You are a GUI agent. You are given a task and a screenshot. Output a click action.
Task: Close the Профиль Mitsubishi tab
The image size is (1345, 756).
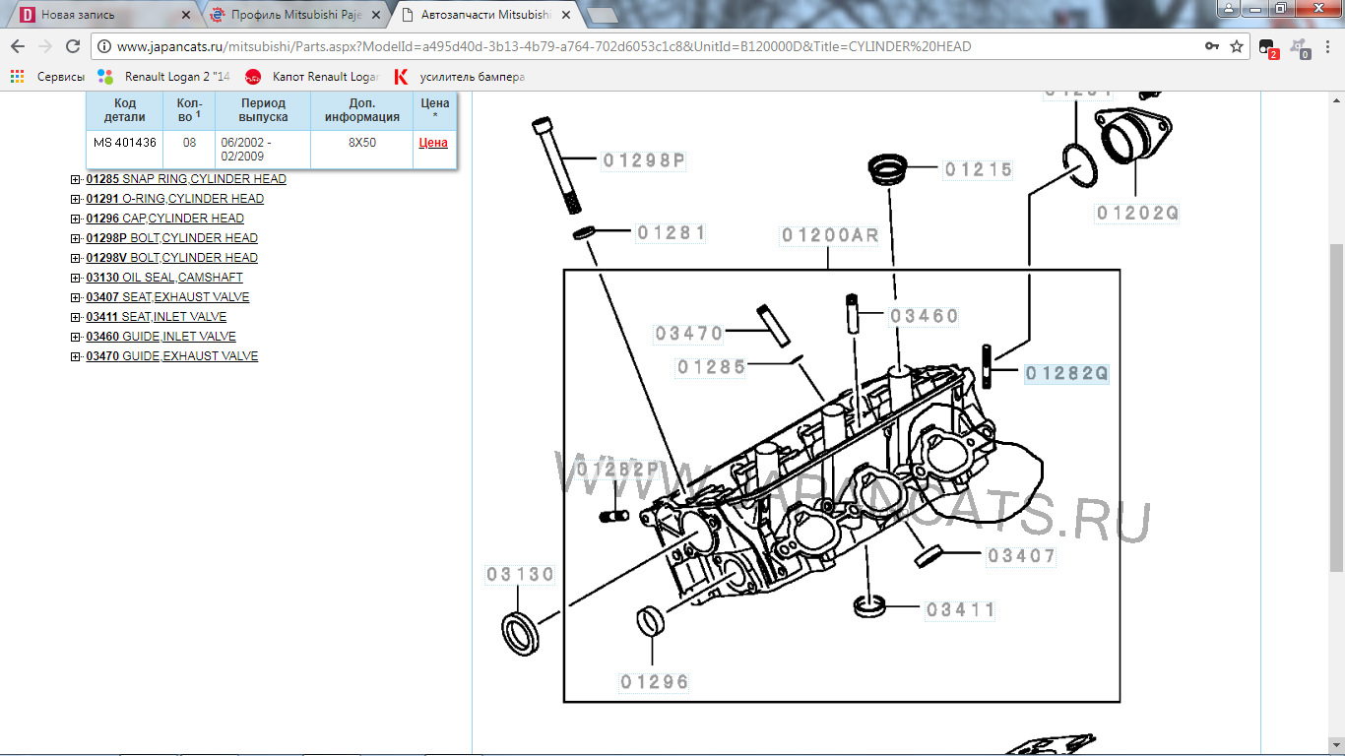pos(375,15)
